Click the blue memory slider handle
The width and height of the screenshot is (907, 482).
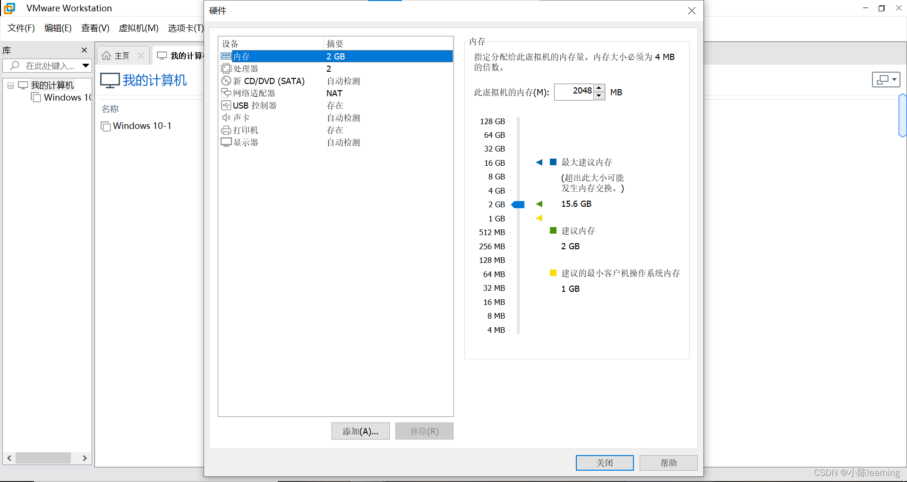click(x=518, y=204)
